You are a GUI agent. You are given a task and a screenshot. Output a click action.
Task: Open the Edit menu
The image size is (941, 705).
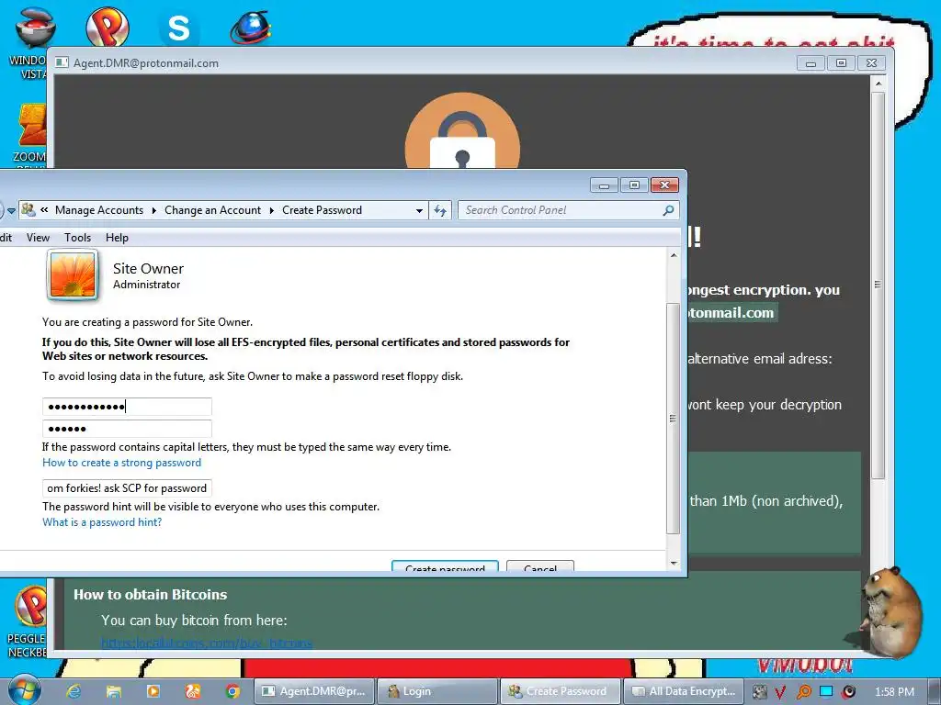[6, 238]
